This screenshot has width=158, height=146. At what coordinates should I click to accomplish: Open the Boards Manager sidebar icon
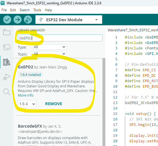7,47
